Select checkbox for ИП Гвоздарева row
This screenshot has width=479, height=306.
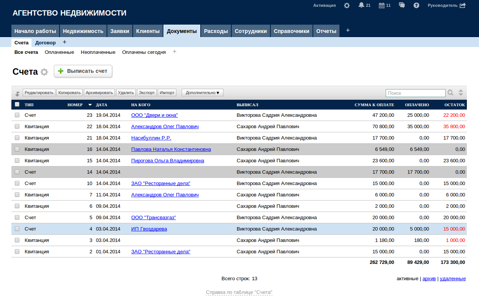point(17,229)
